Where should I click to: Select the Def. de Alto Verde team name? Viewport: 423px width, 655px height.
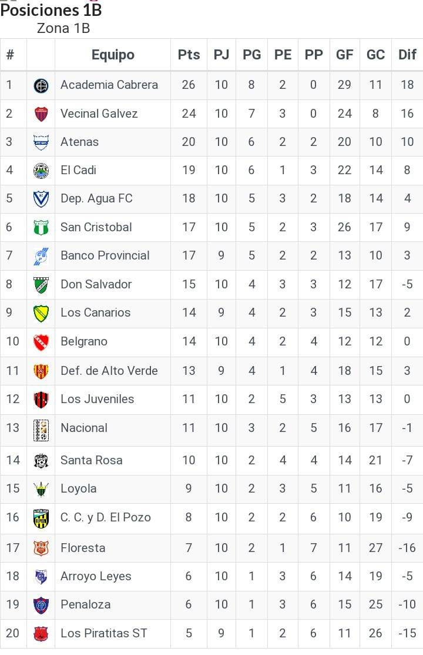[x=109, y=371]
